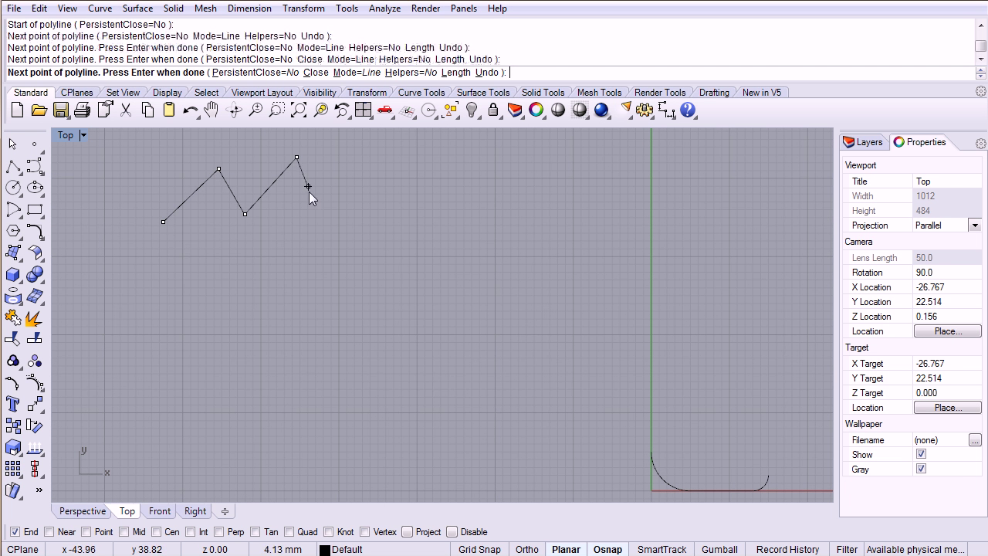Image resolution: width=988 pixels, height=556 pixels.
Task: Print using the printer icon
Action: (x=82, y=110)
